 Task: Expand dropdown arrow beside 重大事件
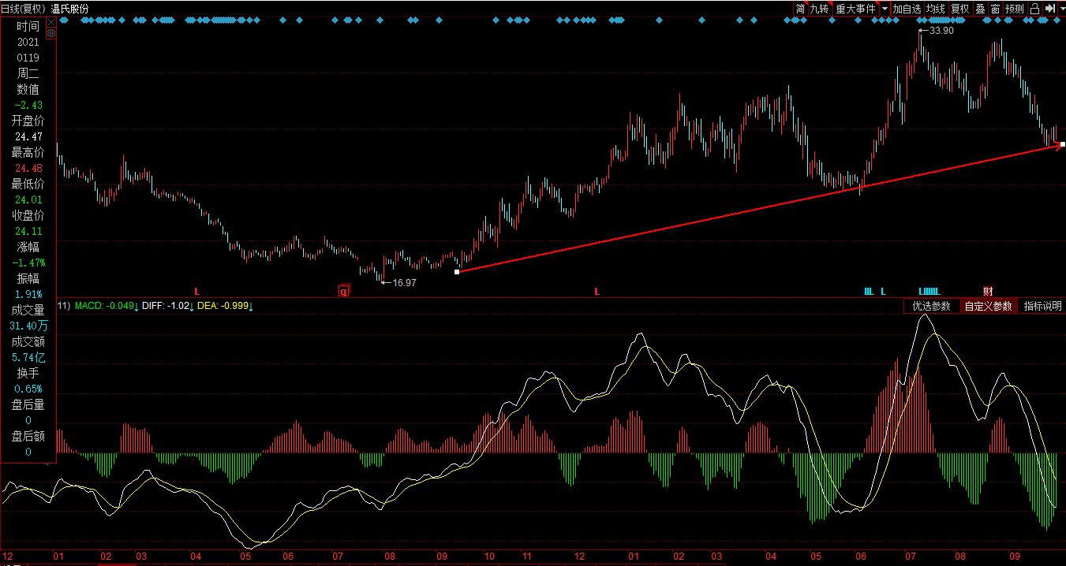[x=885, y=9]
